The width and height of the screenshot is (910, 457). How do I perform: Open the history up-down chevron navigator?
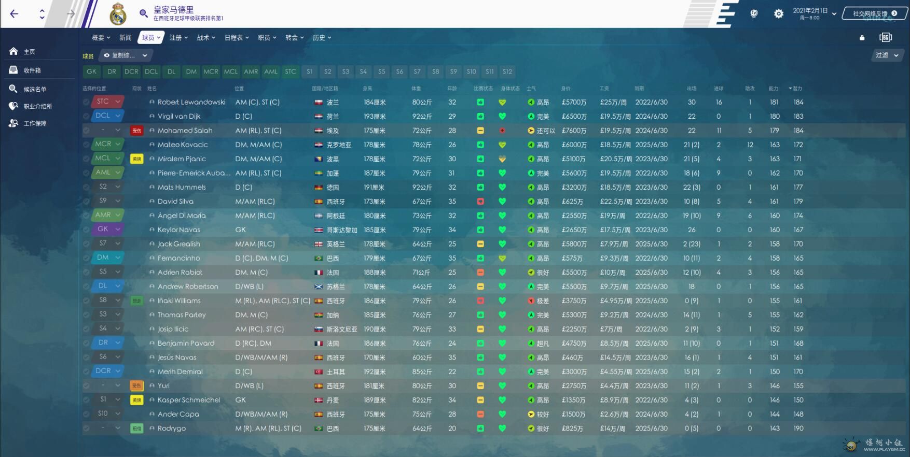pyautogui.click(x=42, y=14)
